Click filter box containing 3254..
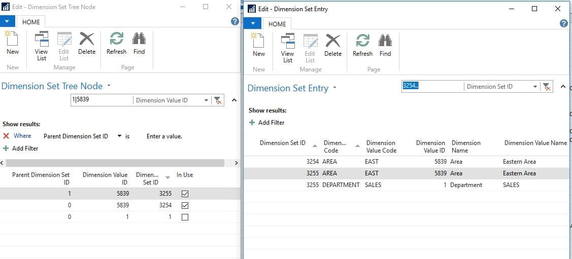572x259 pixels. click(432, 86)
